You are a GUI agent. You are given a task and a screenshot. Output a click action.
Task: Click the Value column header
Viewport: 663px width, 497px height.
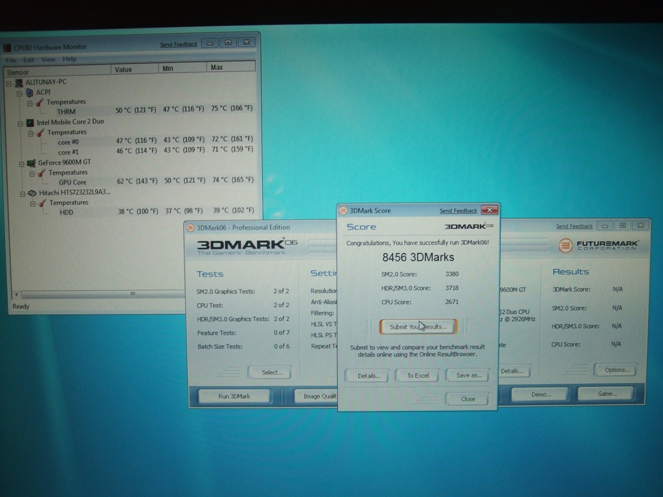tap(135, 69)
